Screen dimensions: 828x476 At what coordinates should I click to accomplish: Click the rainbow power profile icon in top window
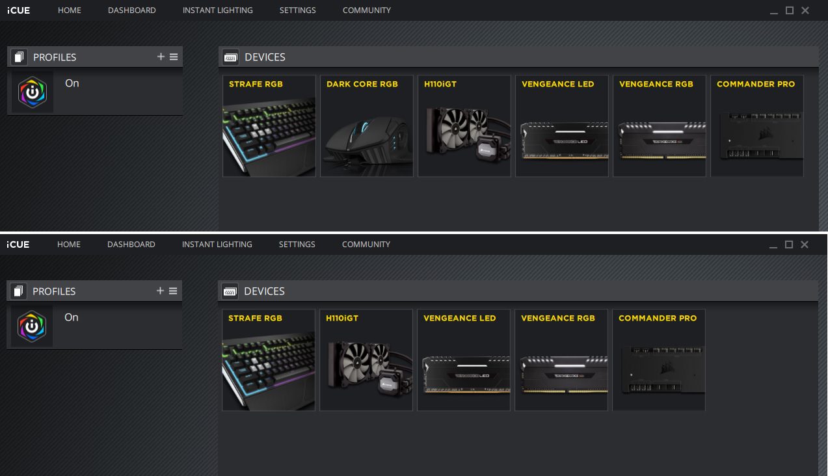[x=33, y=92]
